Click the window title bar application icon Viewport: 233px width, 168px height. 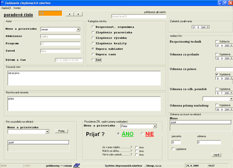tap(2, 3)
